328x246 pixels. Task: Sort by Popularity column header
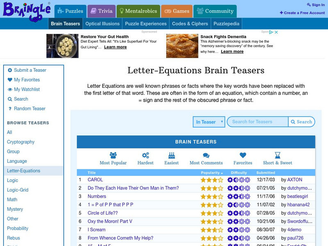coord(212,173)
